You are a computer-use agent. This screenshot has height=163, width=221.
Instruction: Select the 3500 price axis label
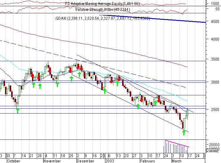click(215, 59)
